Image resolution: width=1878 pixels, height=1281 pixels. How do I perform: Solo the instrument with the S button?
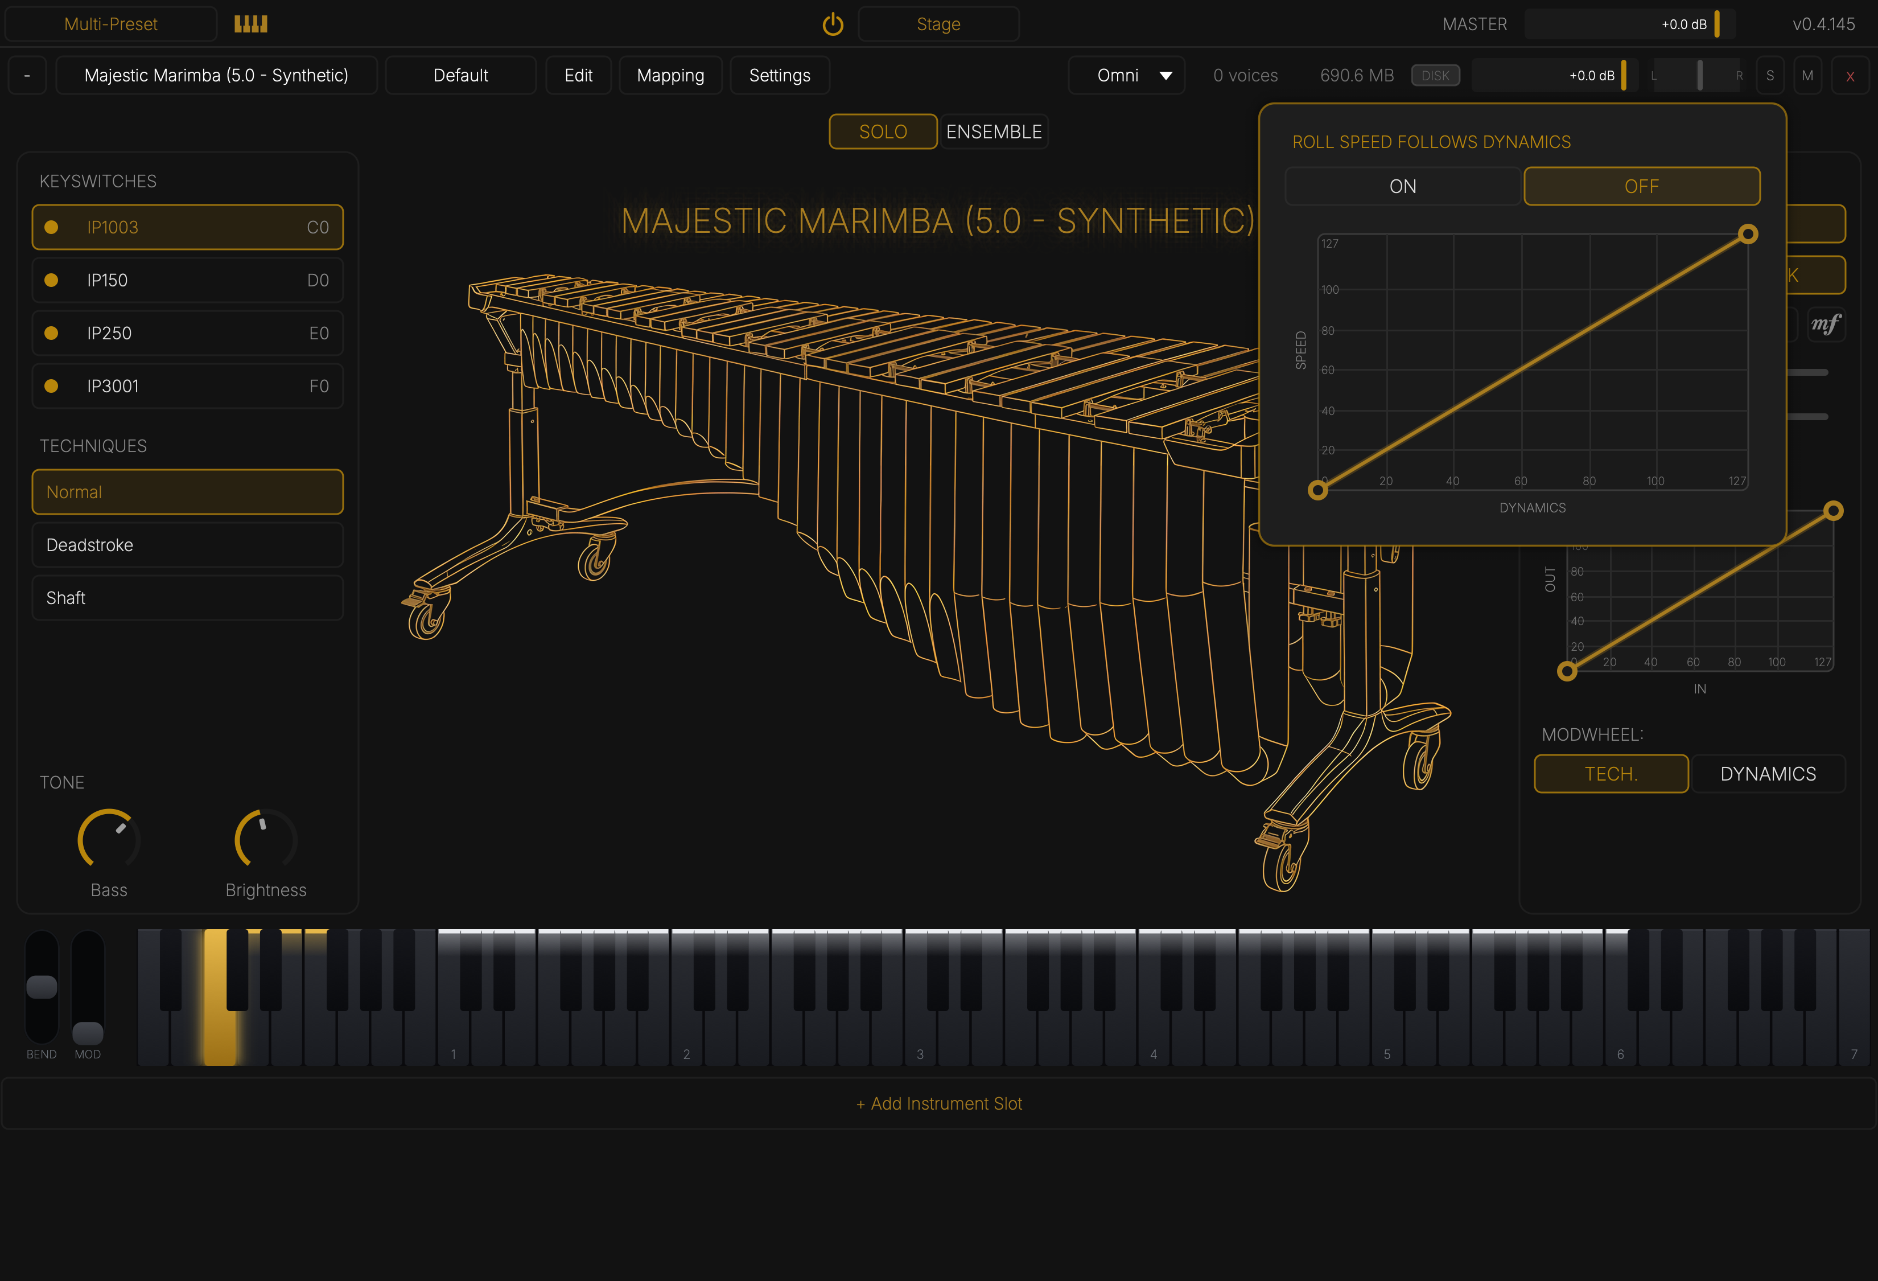click(x=1770, y=75)
